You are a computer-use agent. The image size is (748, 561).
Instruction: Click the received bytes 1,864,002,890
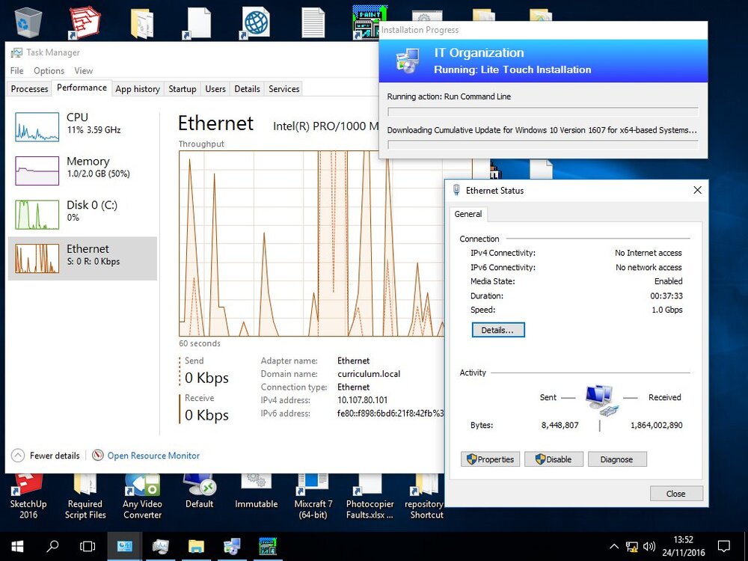(x=657, y=425)
